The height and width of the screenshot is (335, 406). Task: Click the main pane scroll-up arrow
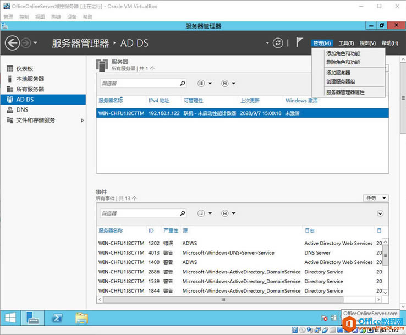click(403, 59)
